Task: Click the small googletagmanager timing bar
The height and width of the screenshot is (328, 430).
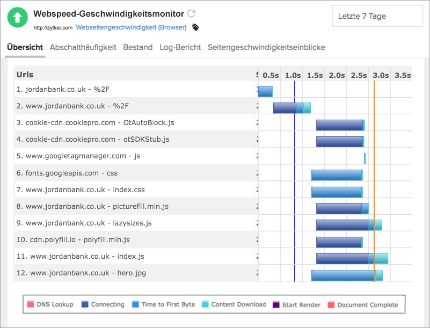Action: [x=365, y=158]
